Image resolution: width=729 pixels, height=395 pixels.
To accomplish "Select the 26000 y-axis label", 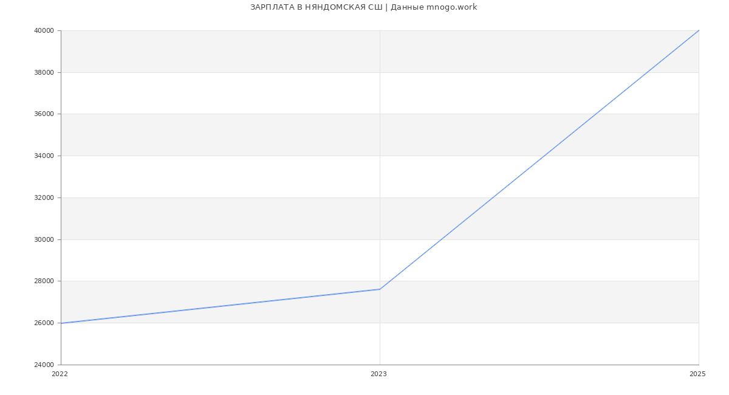I will click(x=44, y=323).
